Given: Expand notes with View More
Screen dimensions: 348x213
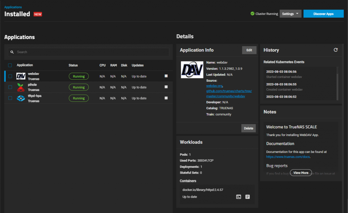Looking at the screenshot, I should coord(301,173).
